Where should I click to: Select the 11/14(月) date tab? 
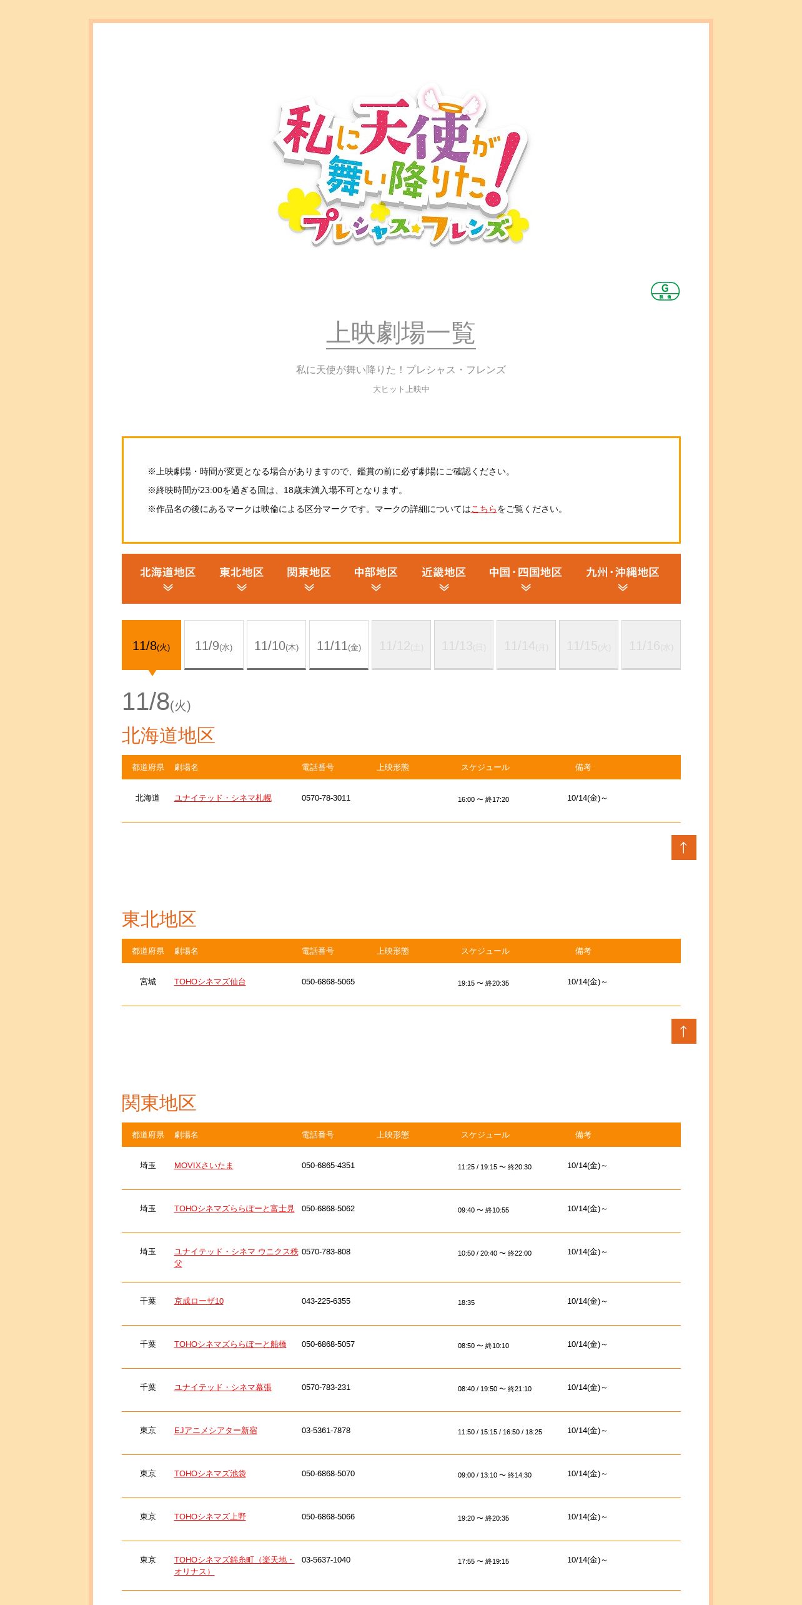pos(526,645)
